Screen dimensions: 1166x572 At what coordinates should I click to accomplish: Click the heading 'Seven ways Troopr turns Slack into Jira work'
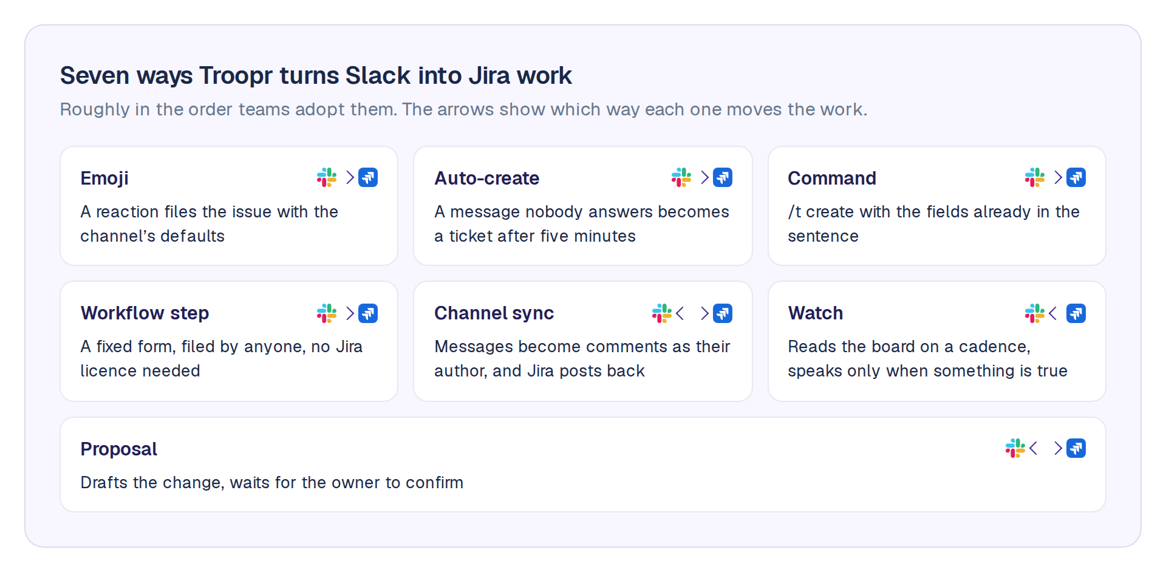[x=316, y=76]
